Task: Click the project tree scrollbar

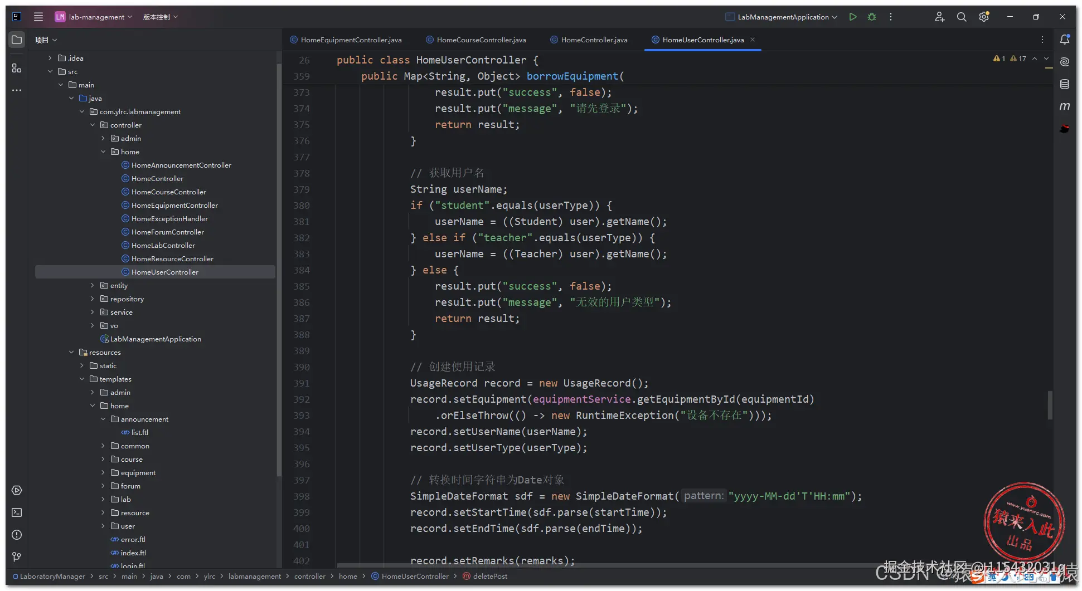Action: [x=279, y=270]
